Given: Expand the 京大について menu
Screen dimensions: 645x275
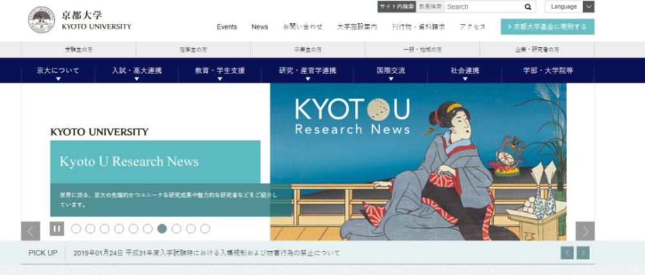Looking at the screenshot, I should pyautogui.click(x=58, y=71).
